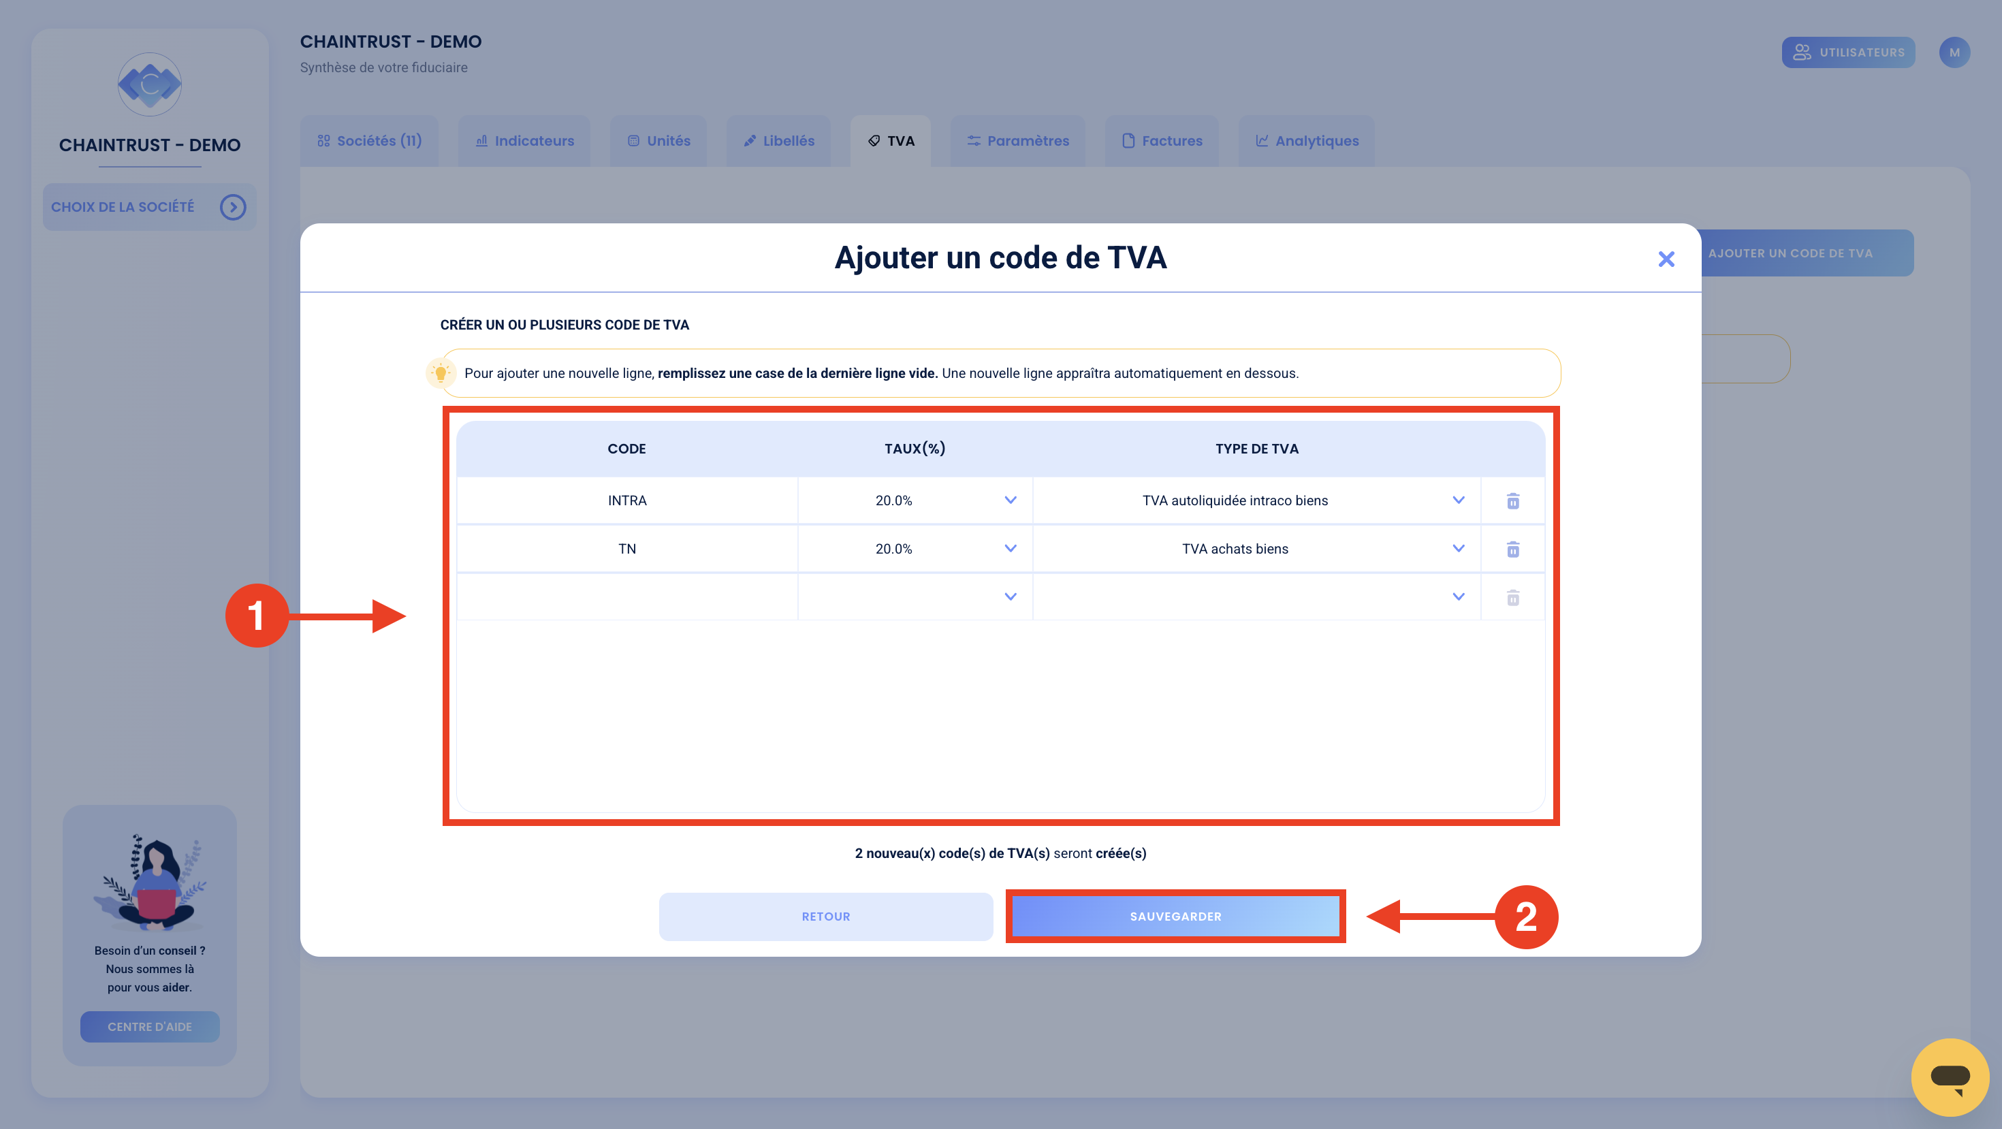Click the Chaintrust logo in the sidebar

[x=149, y=84]
